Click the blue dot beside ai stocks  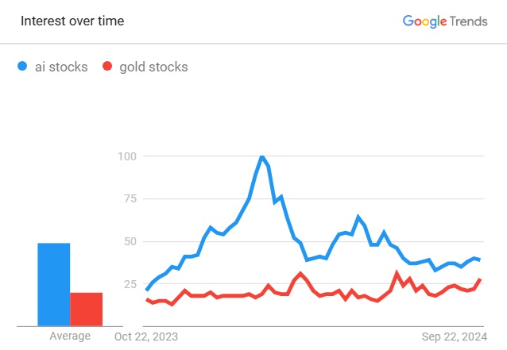[22, 67]
